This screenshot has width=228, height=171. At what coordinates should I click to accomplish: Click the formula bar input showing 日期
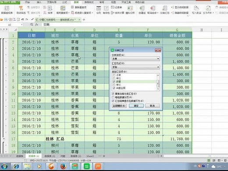(x=135, y=25)
